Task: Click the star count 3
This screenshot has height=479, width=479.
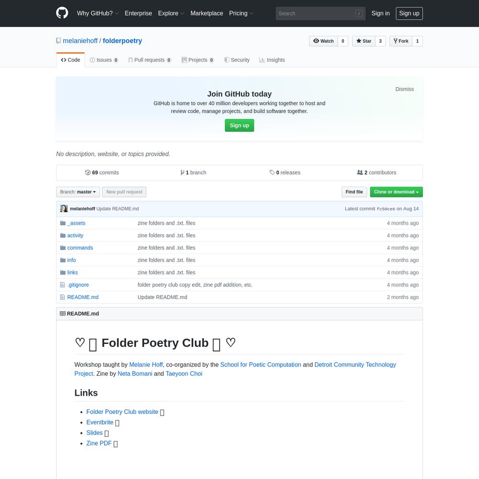Action: click(x=380, y=41)
